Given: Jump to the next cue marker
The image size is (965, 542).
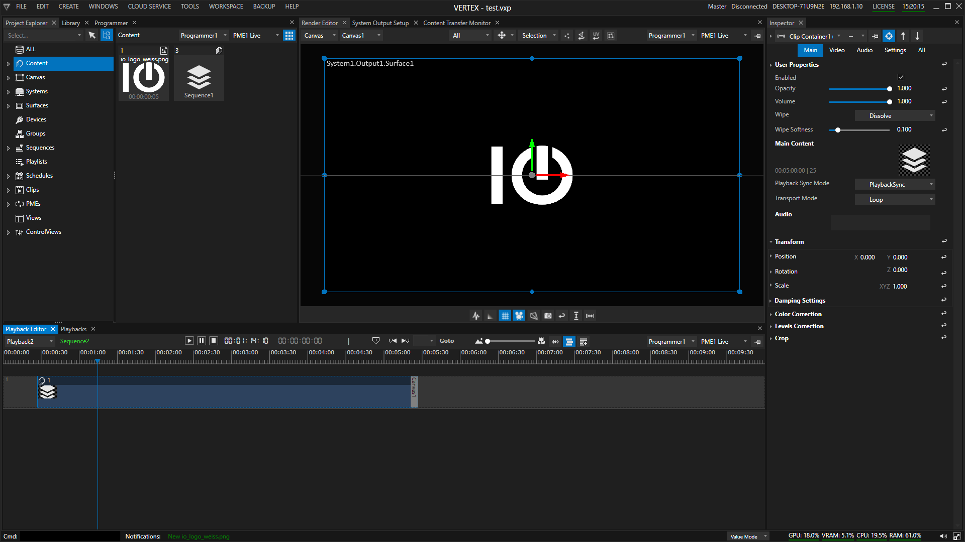Looking at the screenshot, I should coord(406,341).
